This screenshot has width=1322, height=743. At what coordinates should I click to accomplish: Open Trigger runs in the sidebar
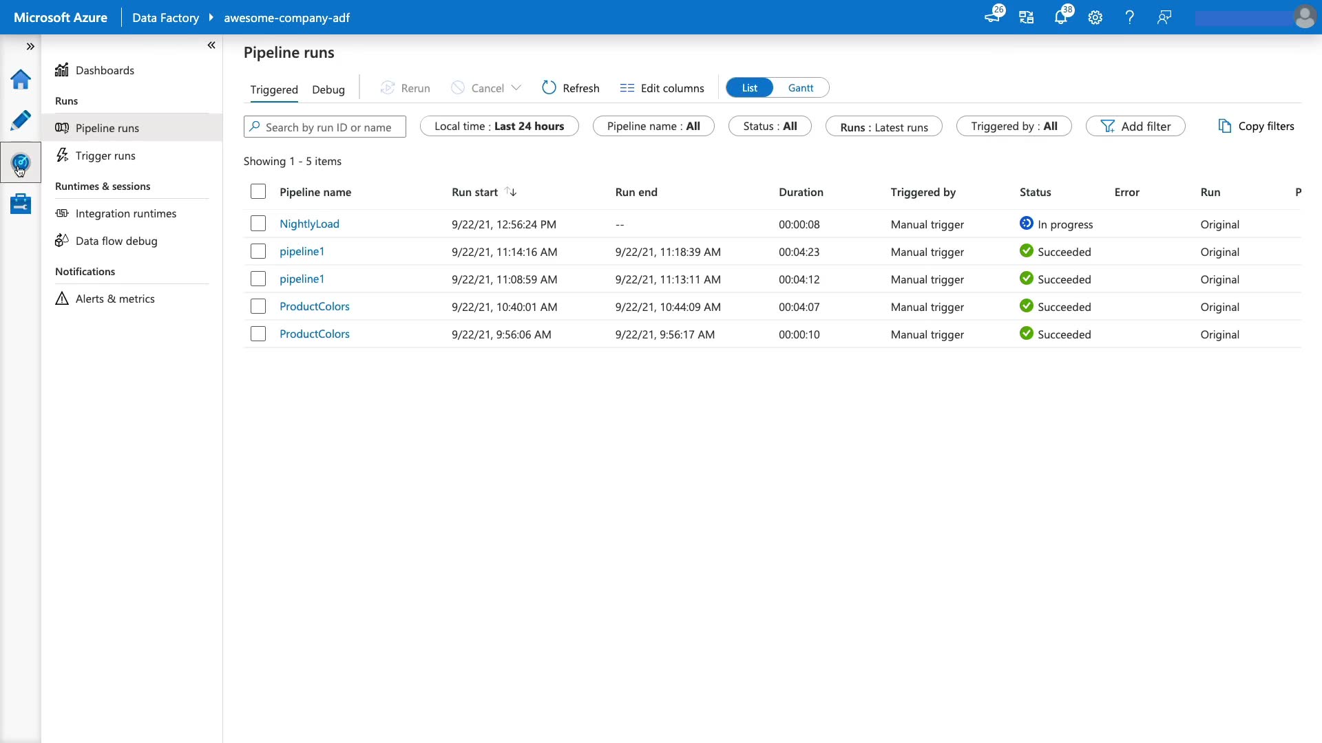coord(105,155)
